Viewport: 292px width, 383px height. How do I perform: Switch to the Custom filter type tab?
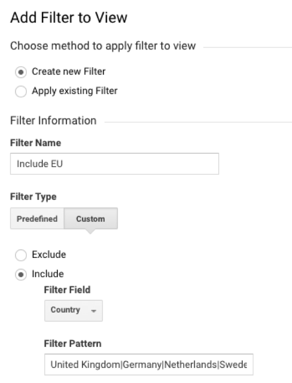[91, 219]
